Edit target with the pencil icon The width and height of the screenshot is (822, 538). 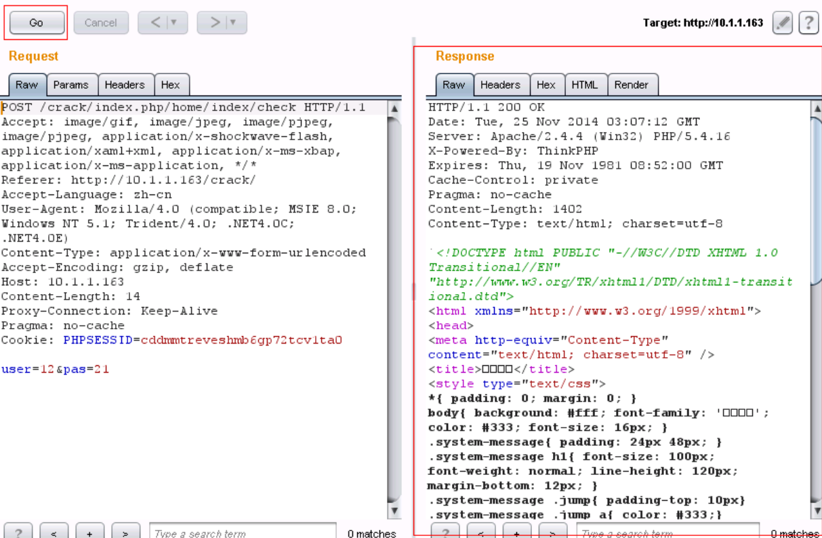783,23
